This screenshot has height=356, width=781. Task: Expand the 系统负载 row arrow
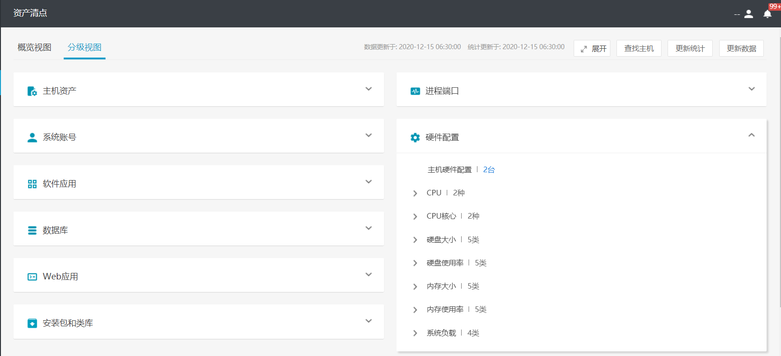[415, 333]
